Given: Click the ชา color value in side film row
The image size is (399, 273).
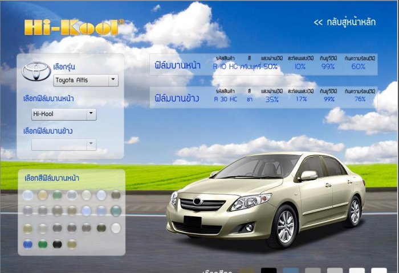Looking at the screenshot, I should click(x=250, y=100).
